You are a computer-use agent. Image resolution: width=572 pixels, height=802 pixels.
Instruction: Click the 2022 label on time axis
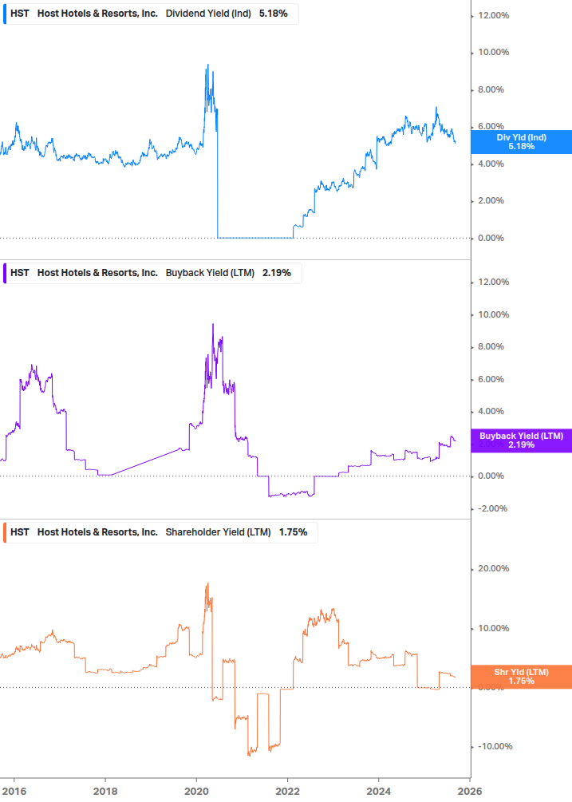pos(287,792)
